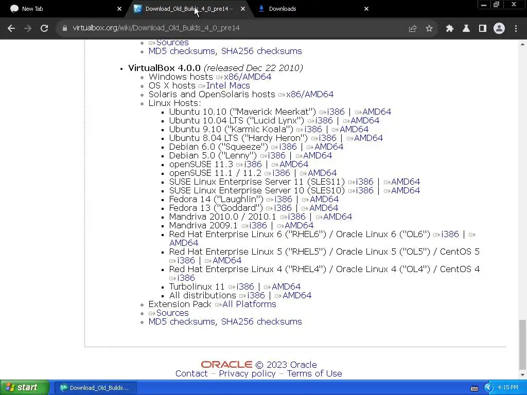This screenshot has width=527, height=395.
Task: Open the Windows Start menu
Action: pyautogui.click(x=24, y=388)
